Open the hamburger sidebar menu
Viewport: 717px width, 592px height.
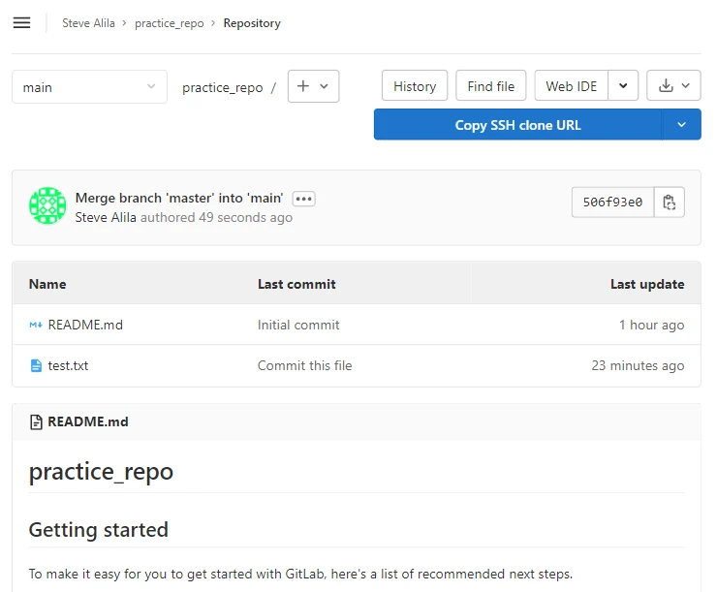[x=21, y=23]
